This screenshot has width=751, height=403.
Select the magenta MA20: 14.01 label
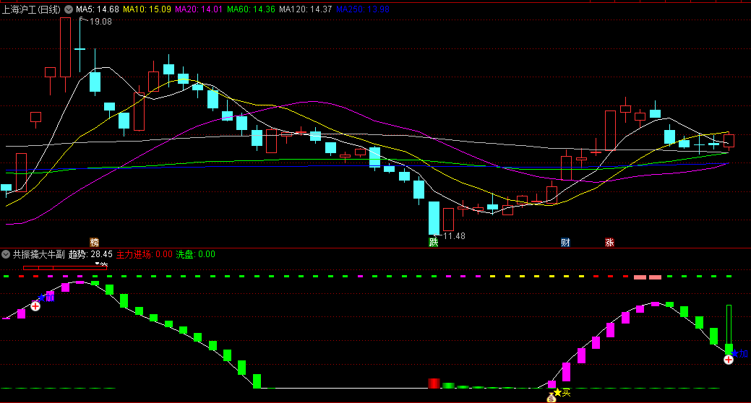pyautogui.click(x=199, y=9)
